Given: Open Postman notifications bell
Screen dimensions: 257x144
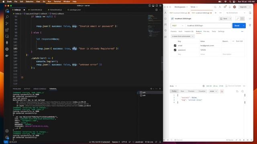Looking at the screenshot, I should [x=230, y=7].
